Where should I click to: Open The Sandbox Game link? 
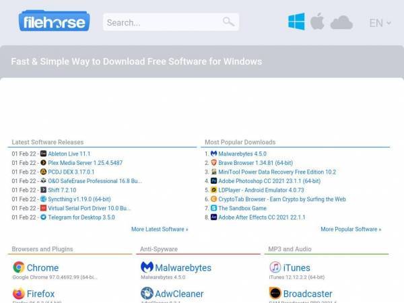[242, 208]
